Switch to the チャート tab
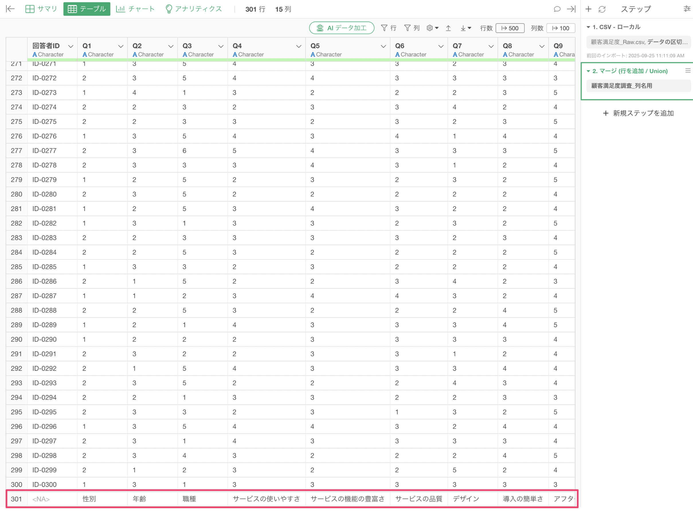This screenshot has width=693, height=515. tap(135, 9)
